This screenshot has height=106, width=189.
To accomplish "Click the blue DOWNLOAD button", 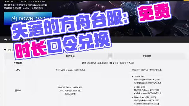I will point(28,19).
